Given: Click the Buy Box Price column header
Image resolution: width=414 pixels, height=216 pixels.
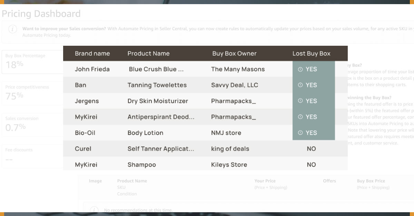Looking at the screenshot, I should tap(371, 181).
